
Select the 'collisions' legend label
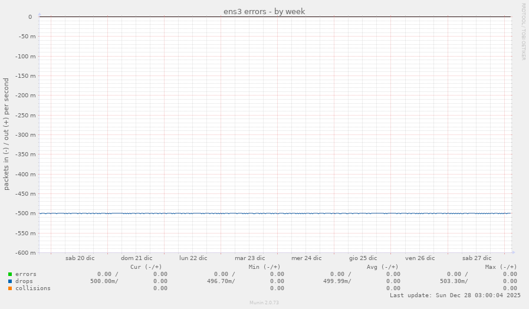pos(32,288)
